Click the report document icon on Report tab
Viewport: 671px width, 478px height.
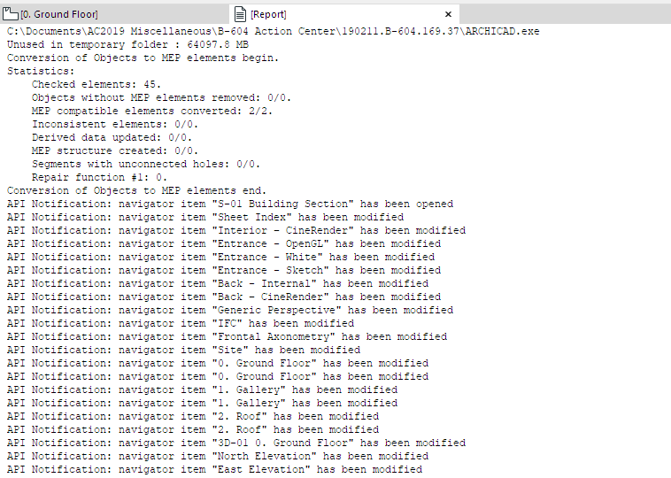click(241, 14)
